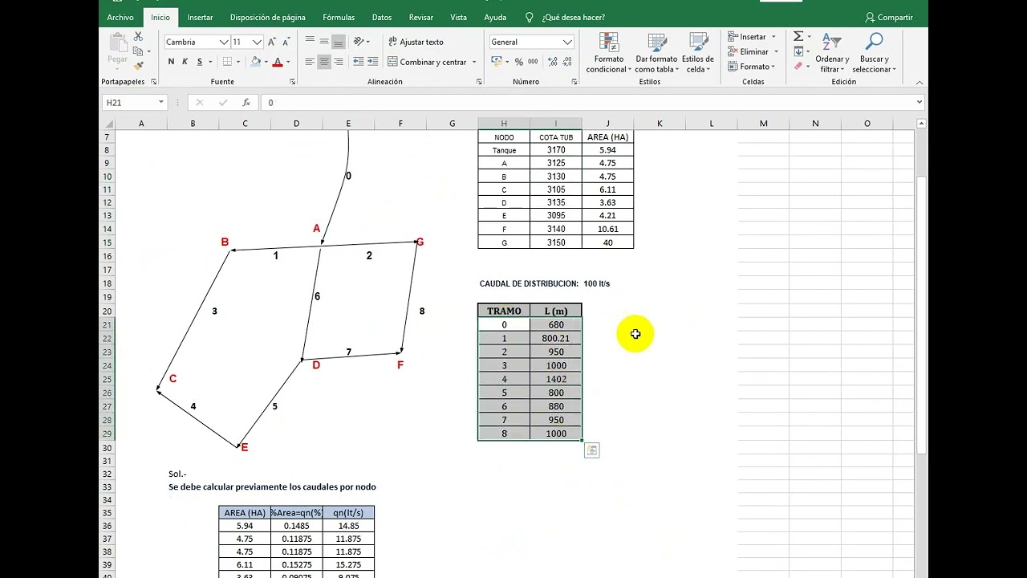Image resolution: width=1027 pixels, height=578 pixels.
Task: Open the General number format dropdown
Action: coord(567,42)
